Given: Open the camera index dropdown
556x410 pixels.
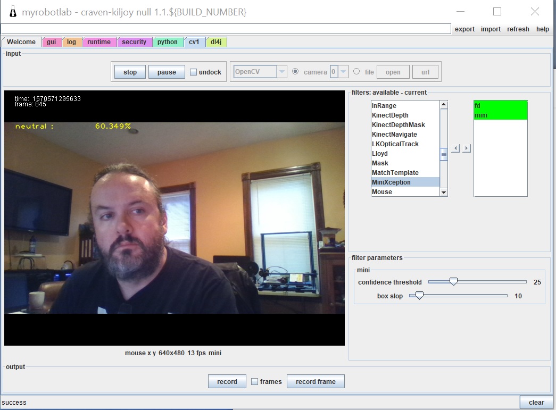Looking at the screenshot, I should tap(343, 72).
